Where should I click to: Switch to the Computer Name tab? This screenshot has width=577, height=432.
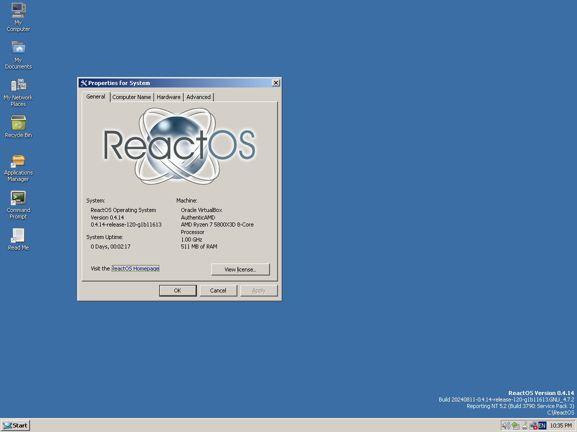pyautogui.click(x=132, y=97)
